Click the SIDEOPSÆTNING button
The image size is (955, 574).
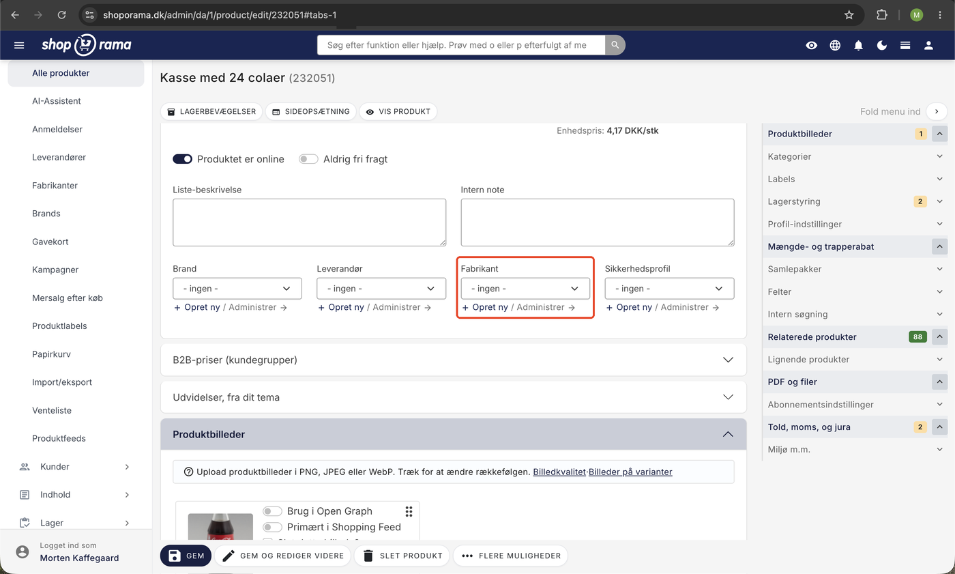point(311,111)
